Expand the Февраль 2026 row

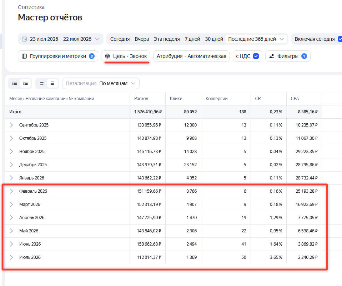point(11,191)
